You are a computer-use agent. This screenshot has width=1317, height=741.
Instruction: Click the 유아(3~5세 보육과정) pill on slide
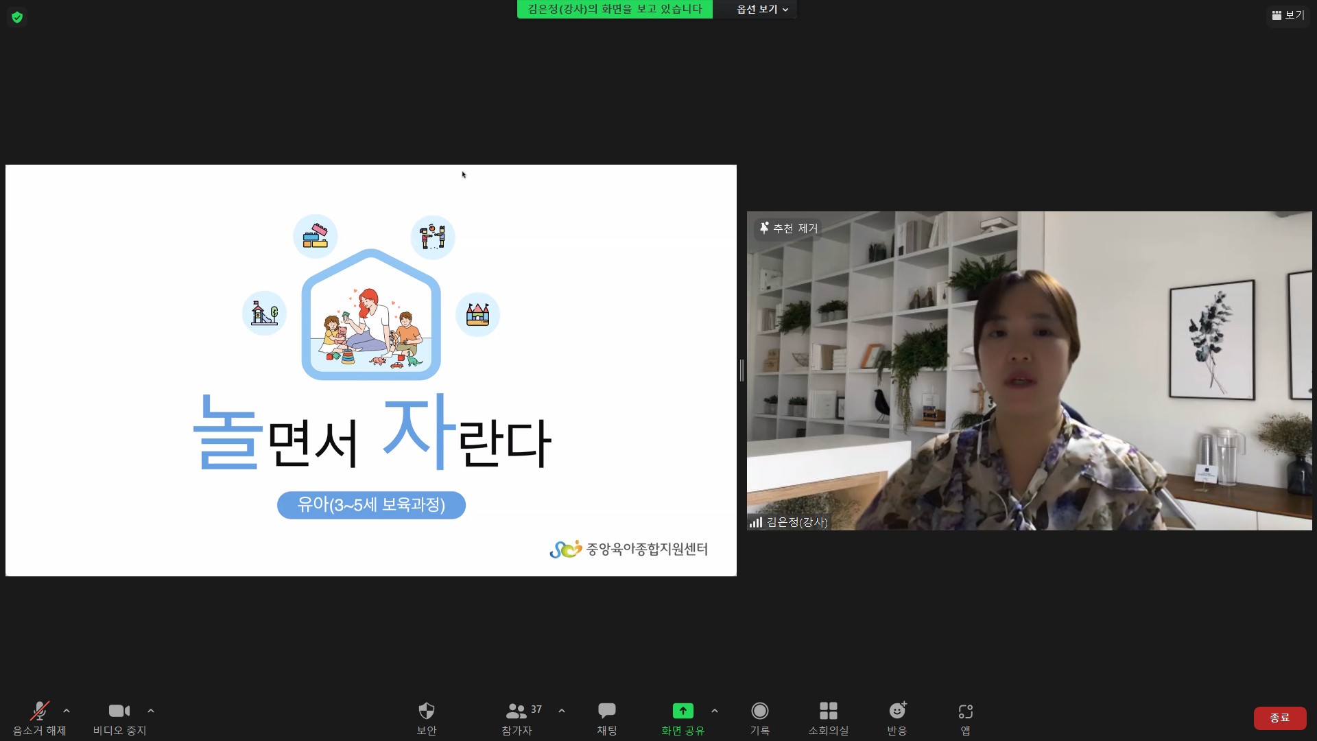[371, 505]
